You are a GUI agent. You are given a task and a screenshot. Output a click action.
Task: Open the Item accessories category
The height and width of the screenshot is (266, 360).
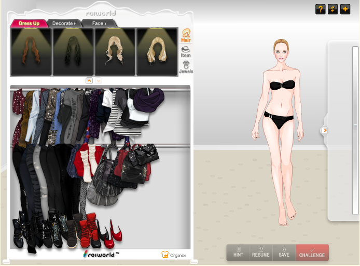pos(185,51)
